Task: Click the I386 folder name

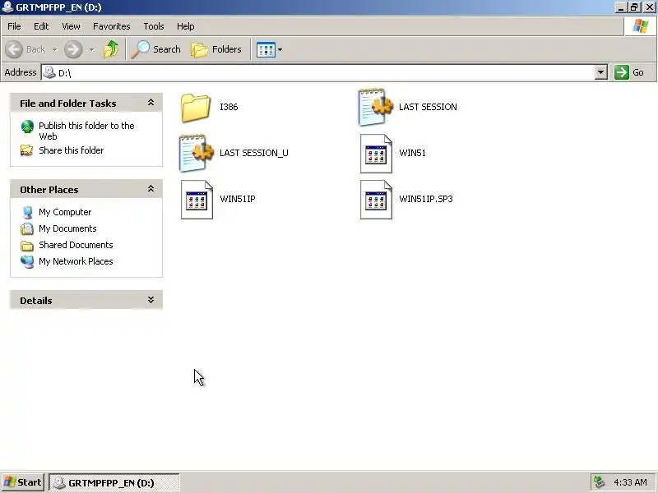Action: point(229,107)
